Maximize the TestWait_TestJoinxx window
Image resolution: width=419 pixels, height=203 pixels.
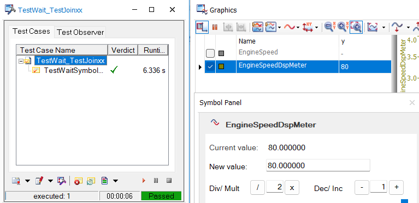tap(151, 10)
